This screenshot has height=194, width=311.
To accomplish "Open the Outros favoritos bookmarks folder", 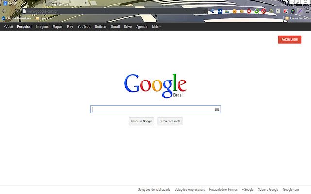I will (297, 18).
